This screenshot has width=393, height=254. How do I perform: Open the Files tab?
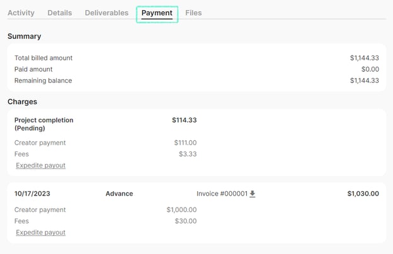193,13
